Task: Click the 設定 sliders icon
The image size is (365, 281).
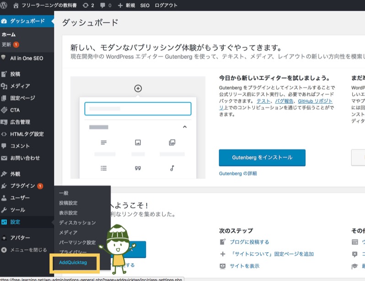Action: click(4, 222)
